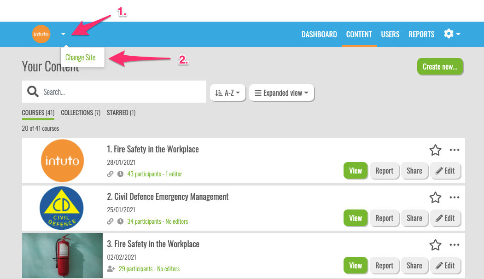Click link icon under first Fire Safety course
Screen dimensions: 484x279
click(x=110, y=174)
